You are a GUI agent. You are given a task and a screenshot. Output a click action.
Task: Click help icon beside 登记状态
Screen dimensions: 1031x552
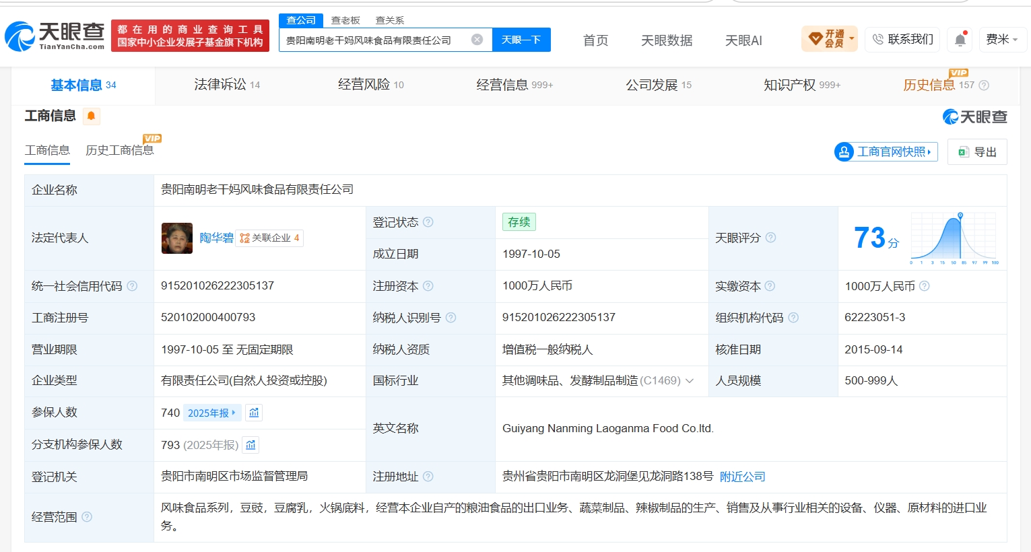pyautogui.click(x=428, y=222)
